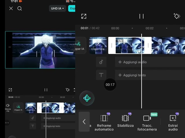The height and width of the screenshot is (138, 185).
Task: Click the 1.7s duration label on the clip
Action: [120, 41]
